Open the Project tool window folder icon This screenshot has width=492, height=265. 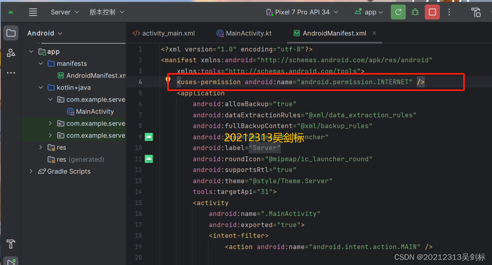[x=10, y=33]
